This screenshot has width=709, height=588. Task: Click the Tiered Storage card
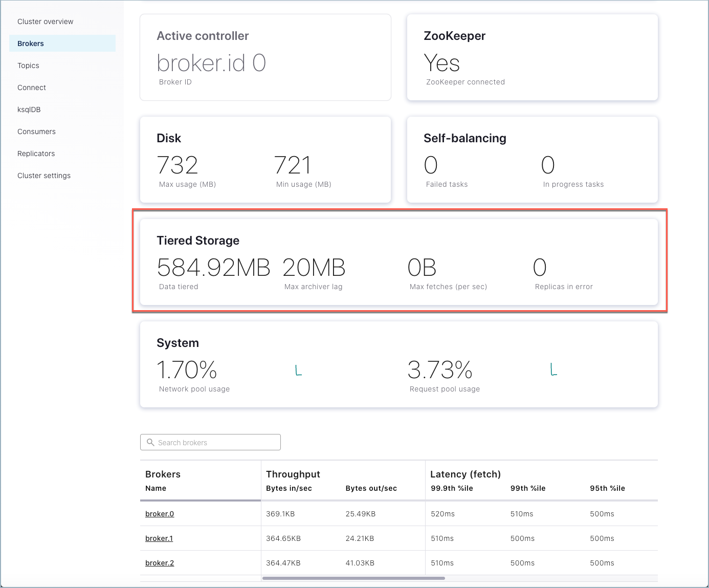398,262
